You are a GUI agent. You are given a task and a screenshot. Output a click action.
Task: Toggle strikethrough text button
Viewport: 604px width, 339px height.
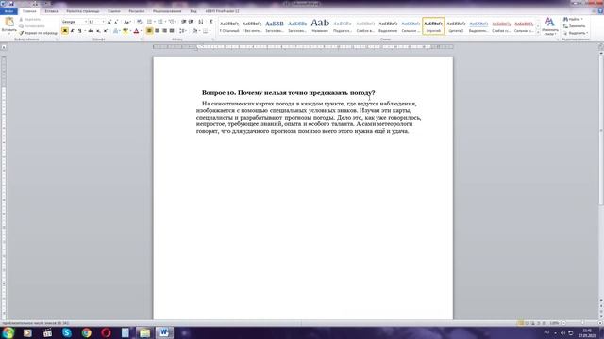point(91,31)
